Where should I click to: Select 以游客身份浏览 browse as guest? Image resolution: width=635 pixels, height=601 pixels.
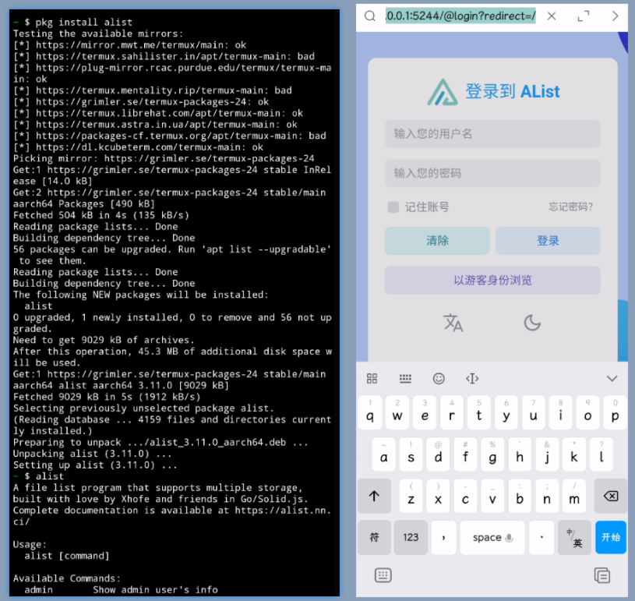pyautogui.click(x=492, y=281)
